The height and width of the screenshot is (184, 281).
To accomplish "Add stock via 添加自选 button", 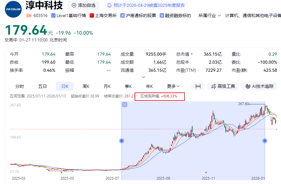I will pyautogui.click(x=83, y=5).
